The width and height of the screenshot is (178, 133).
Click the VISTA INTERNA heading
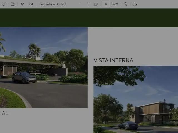coord(113,60)
